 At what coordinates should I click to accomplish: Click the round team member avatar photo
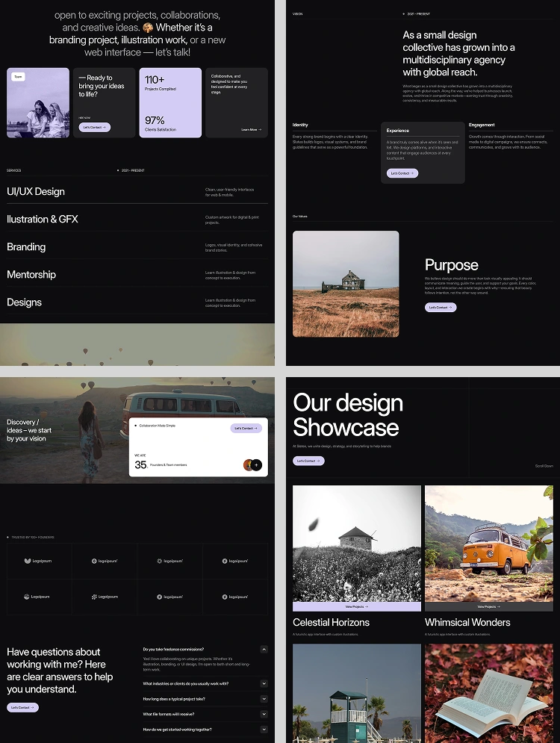coord(248,465)
